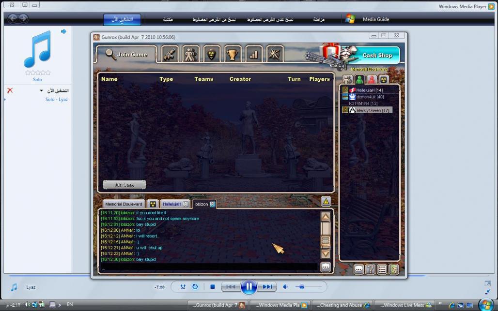Adjust the Media Player volume slider

click(302, 287)
